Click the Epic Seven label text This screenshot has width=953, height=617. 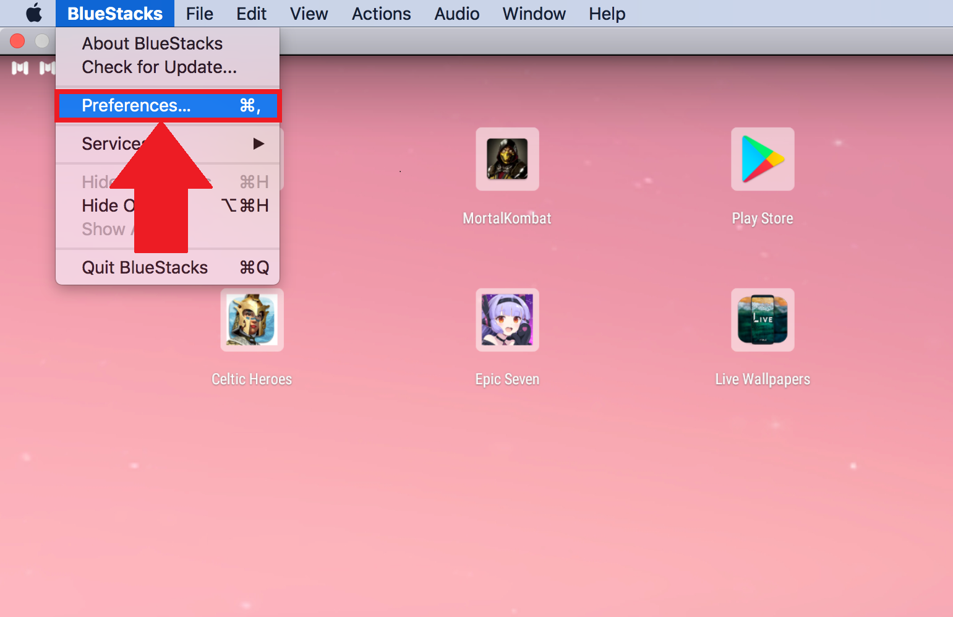tap(507, 379)
